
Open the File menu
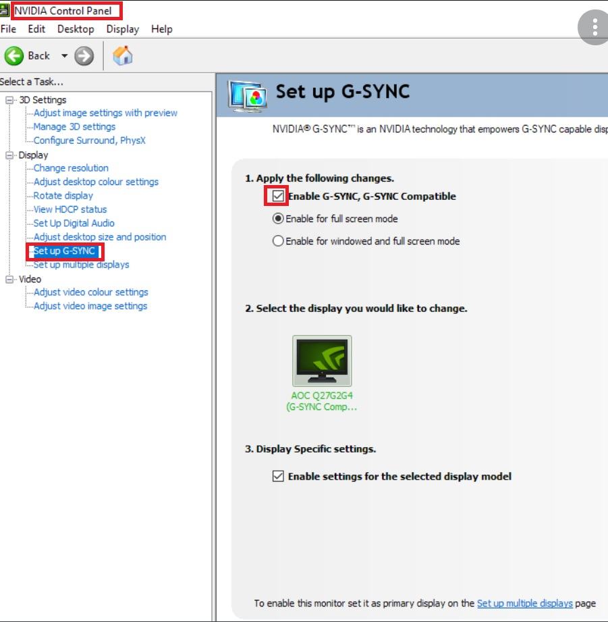coord(8,29)
